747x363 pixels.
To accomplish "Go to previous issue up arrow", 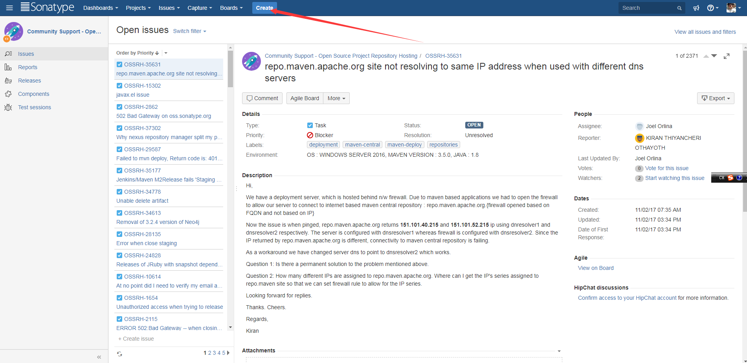I will [706, 56].
